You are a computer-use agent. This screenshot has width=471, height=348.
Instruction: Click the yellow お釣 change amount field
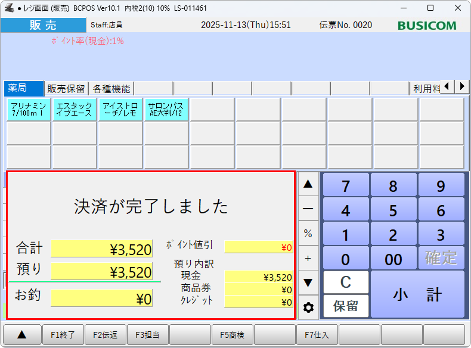click(101, 297)
